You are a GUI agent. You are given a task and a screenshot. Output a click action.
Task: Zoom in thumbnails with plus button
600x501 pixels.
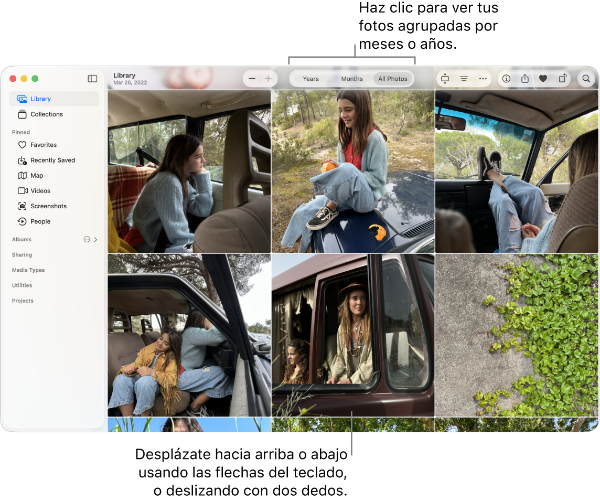click(x=268, y=79)
